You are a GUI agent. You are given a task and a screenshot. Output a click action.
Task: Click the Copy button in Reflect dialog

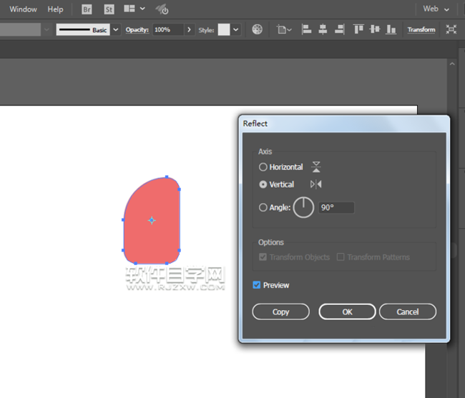280,312
